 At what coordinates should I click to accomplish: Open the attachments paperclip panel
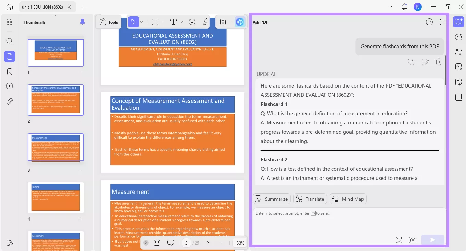tap(9, 101)
